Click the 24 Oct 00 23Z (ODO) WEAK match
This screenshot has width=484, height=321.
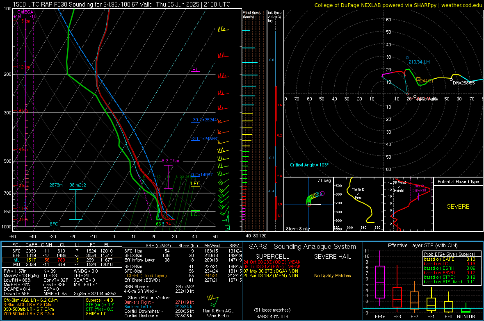pyautogui.click(x=272, y=262)
